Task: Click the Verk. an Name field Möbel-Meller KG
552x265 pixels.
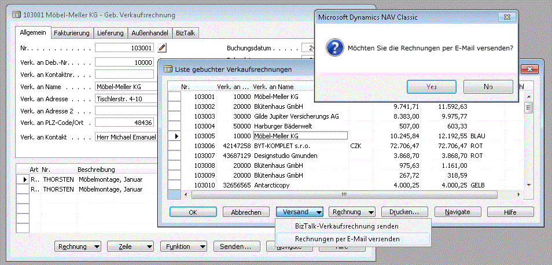Action: point(126,87)
